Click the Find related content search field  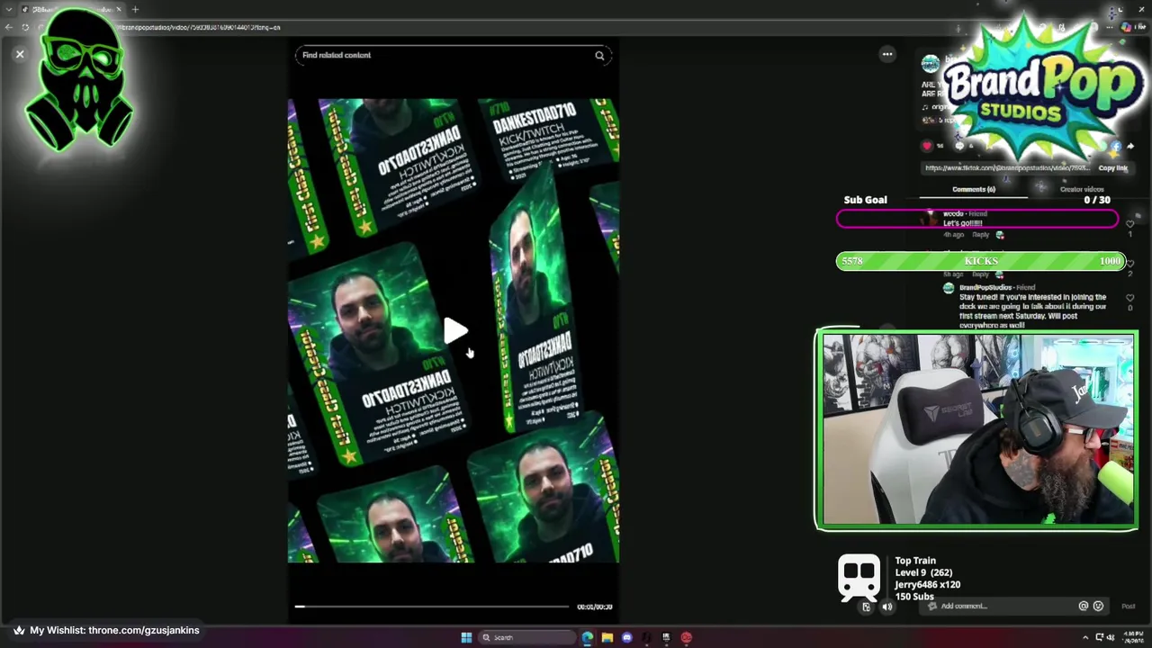[x=453, y=55]
